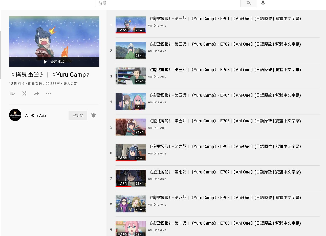Click the Ani-One Asia channel avatar

[x=15, y=115]
